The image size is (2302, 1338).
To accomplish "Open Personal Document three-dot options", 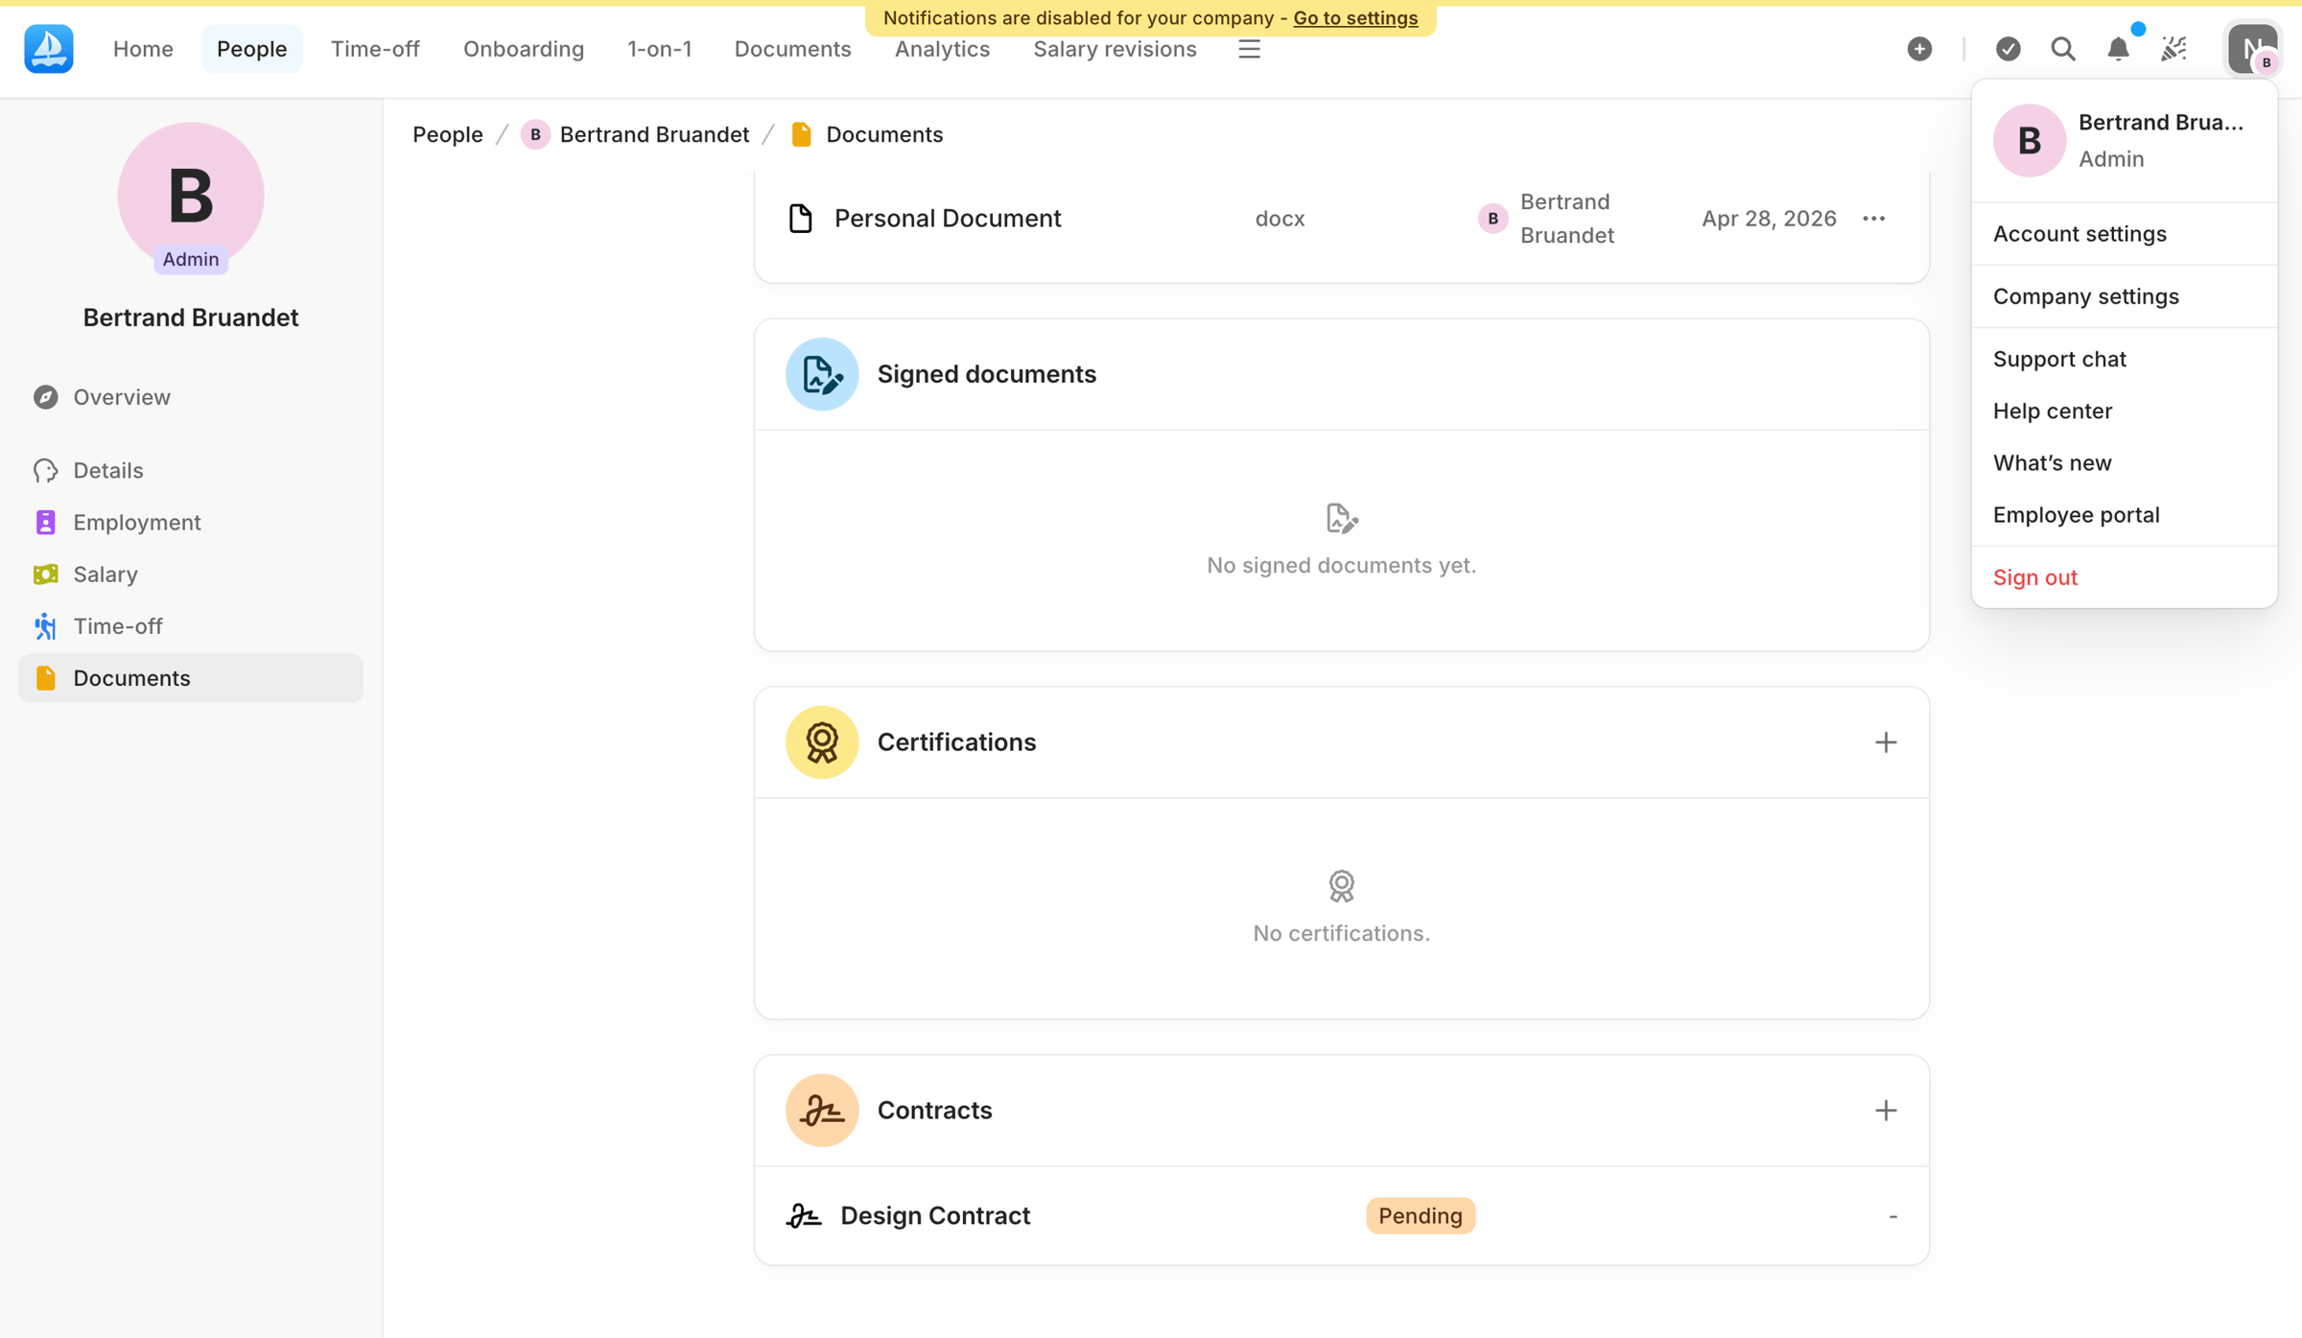I will pos(1874,219).
